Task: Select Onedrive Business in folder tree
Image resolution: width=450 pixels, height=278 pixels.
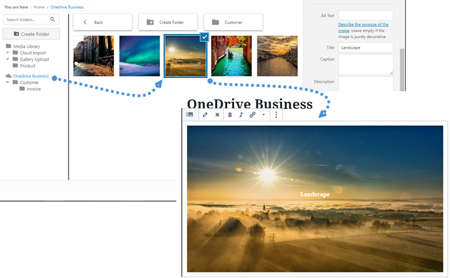Action: (31, 76)
